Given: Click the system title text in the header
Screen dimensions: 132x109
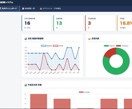Looking at the screenshot, I should [6, 2].
